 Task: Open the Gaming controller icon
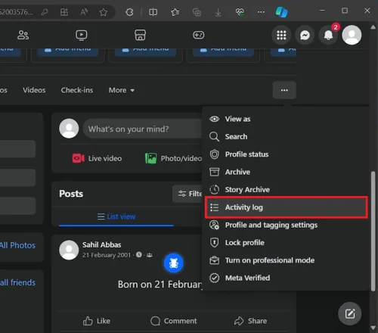click(x=199, y=35)
